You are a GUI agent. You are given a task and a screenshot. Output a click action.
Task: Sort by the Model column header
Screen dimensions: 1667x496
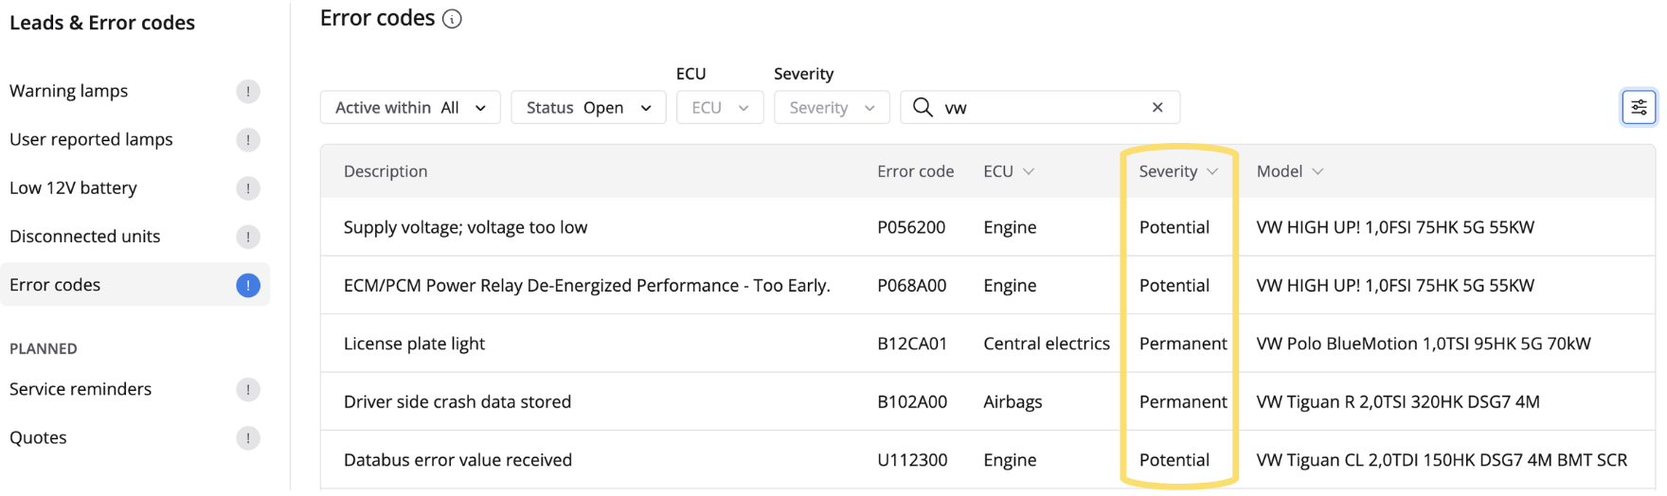tap(1289, 171)
